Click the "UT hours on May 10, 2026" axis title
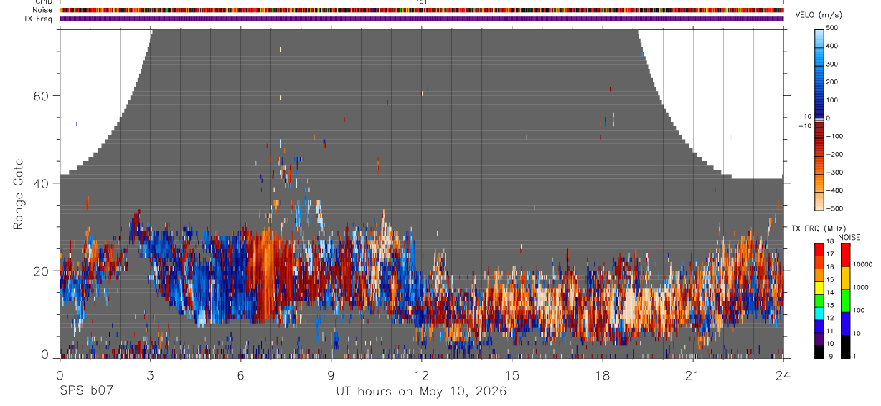 click(421, 391)
